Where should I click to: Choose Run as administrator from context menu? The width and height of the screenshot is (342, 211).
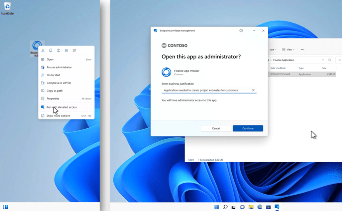(x=59, y=67)
